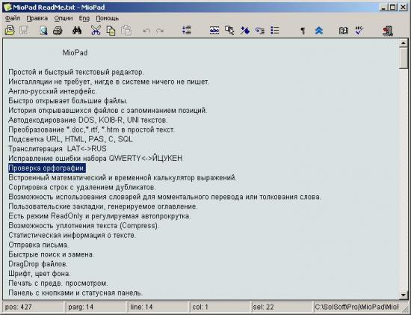This screenshot has width=411, height=315.
Task: Click the exit door icon
Action: [x=388, y=31]
